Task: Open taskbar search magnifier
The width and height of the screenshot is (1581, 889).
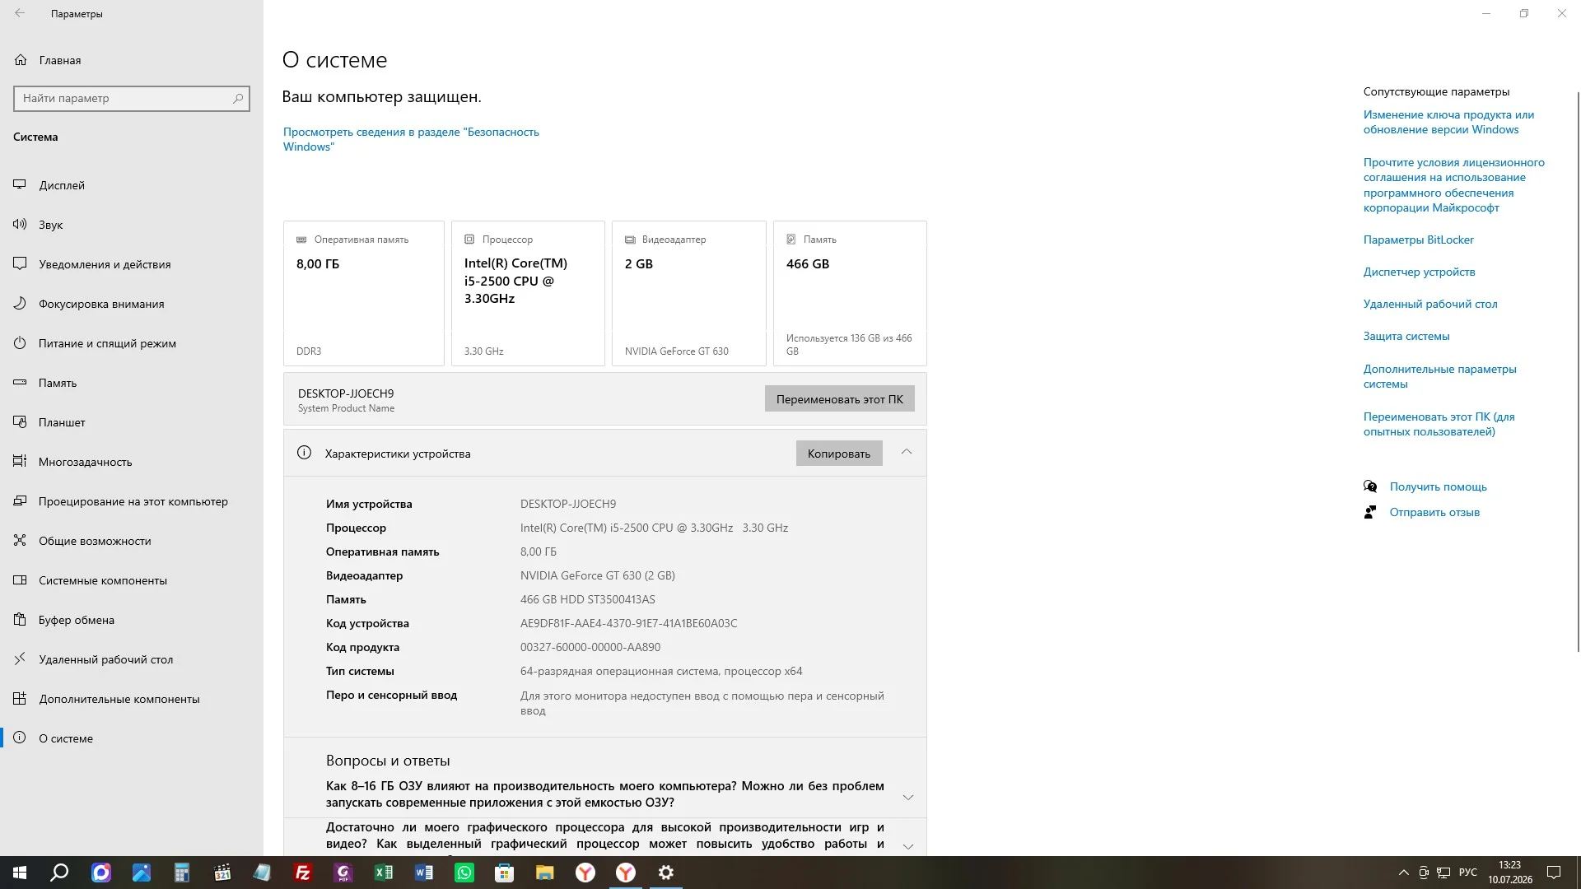Action: pos(59,873)
